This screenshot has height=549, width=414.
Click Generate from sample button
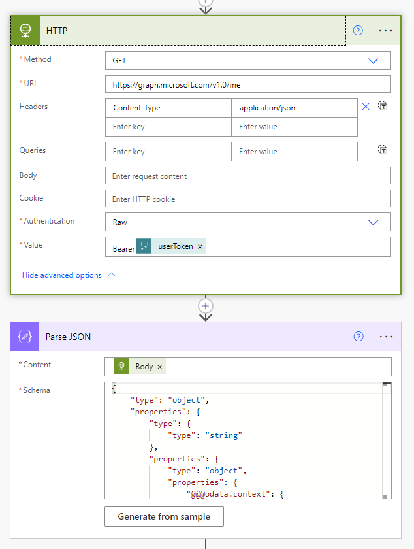click(x=164, y=516)
